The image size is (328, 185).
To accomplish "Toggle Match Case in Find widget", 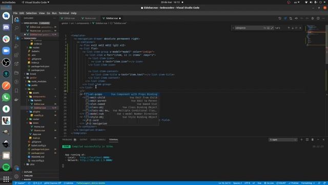I will pos(264,28).
